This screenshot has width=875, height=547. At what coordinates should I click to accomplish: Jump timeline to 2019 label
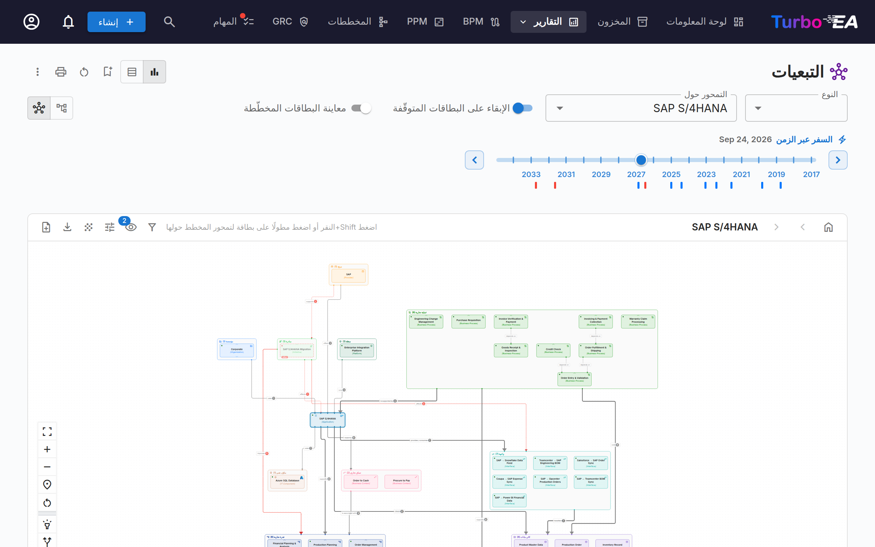(x=776, y=174)
